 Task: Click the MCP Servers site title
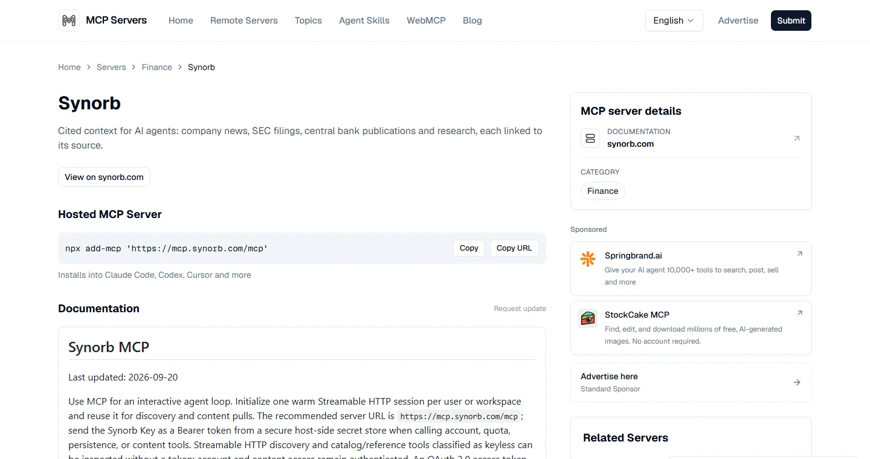[117, 21]
